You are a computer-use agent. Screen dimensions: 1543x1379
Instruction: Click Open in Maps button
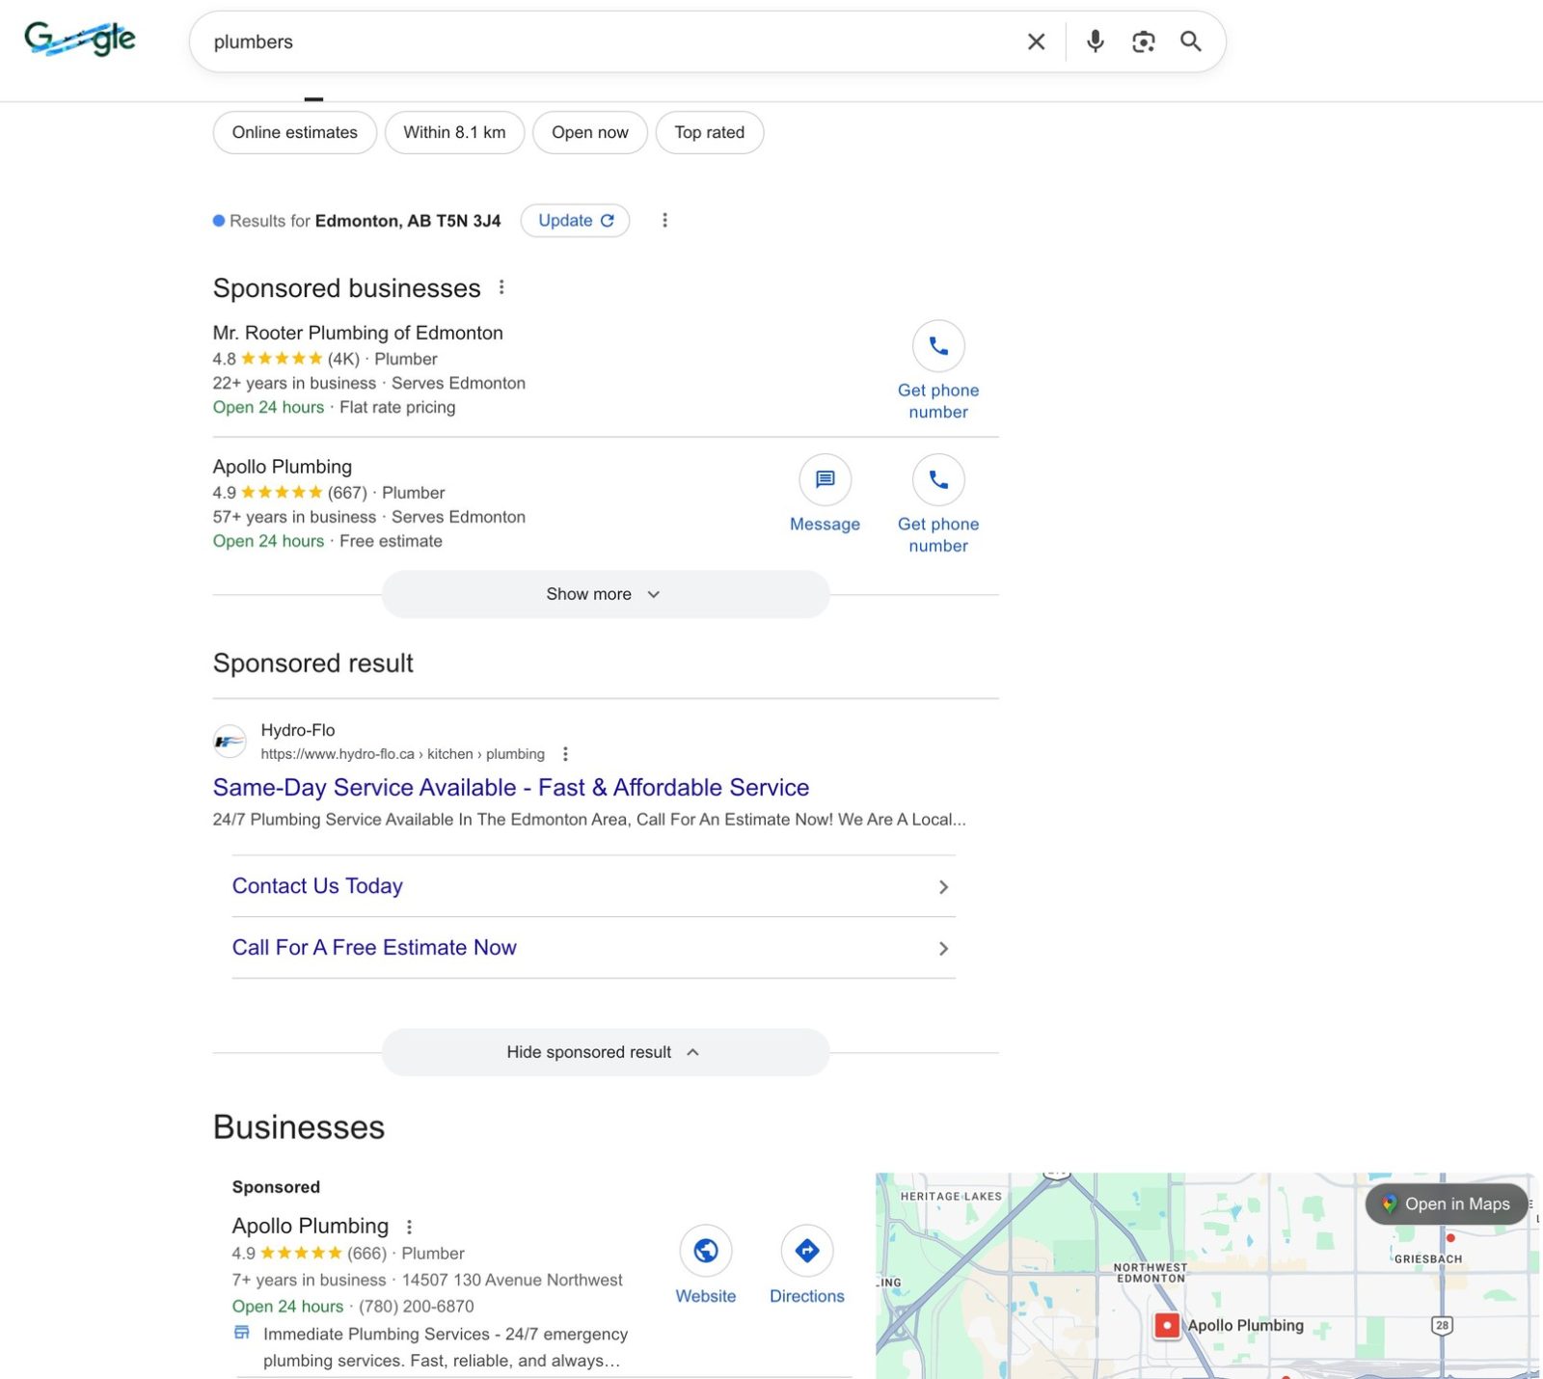pyautogui.click(x=1447, y=1203)
